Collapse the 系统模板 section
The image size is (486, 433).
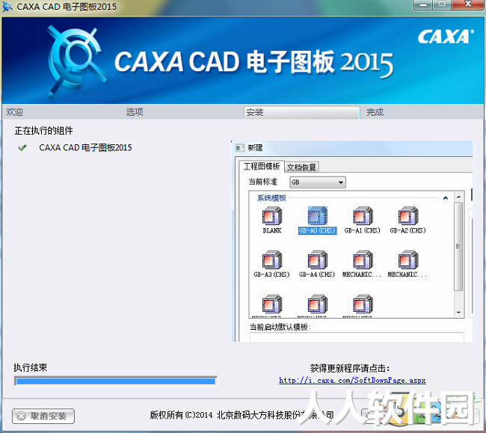(x=446, y=197)
